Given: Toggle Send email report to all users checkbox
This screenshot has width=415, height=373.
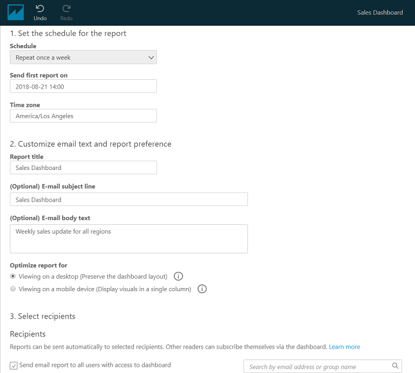Looking at the screenshot, I should click(13, 366).
